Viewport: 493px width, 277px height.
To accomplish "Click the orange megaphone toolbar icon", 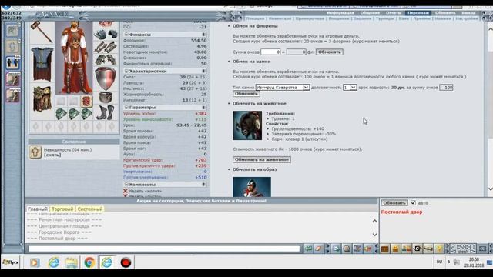I will 368,249.
